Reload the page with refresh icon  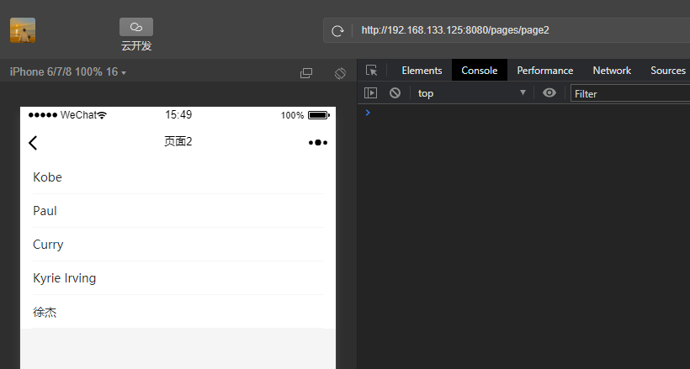tap(337, 31)
